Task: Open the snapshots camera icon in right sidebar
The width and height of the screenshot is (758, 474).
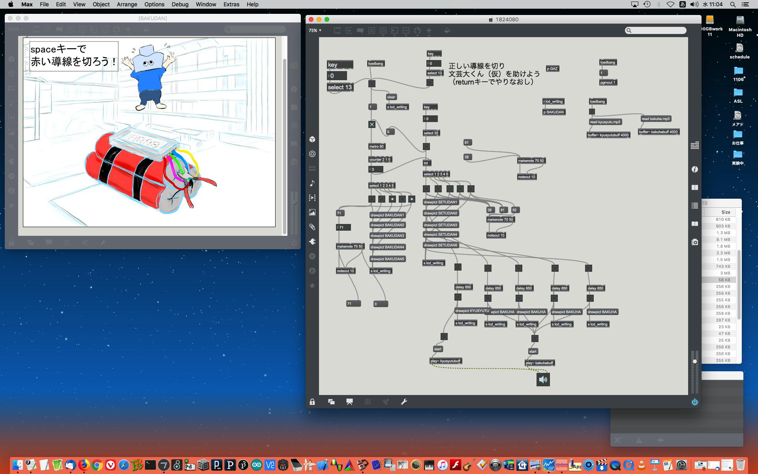Action: click(x=695, y=242)
